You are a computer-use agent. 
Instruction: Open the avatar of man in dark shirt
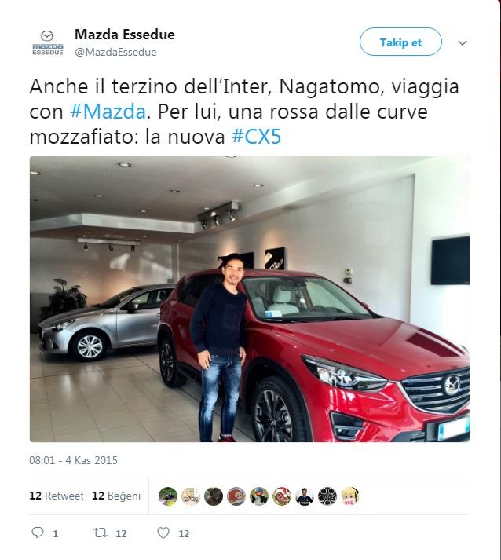coord(305,496)
